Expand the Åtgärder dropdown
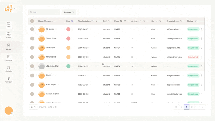215x121 pixels. coord(69,12)
